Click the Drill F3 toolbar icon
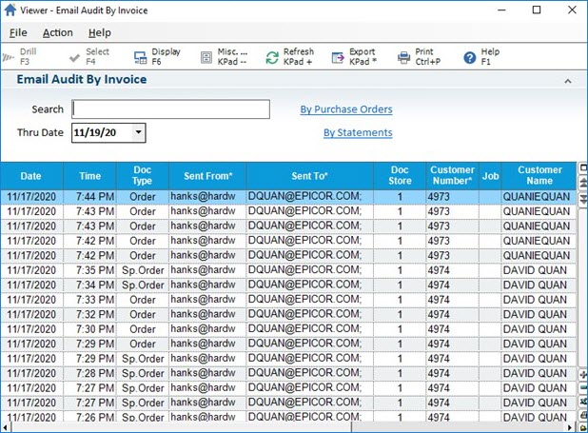Image resolution: width=588 pixels, height=433 pixels. point(10,57)
